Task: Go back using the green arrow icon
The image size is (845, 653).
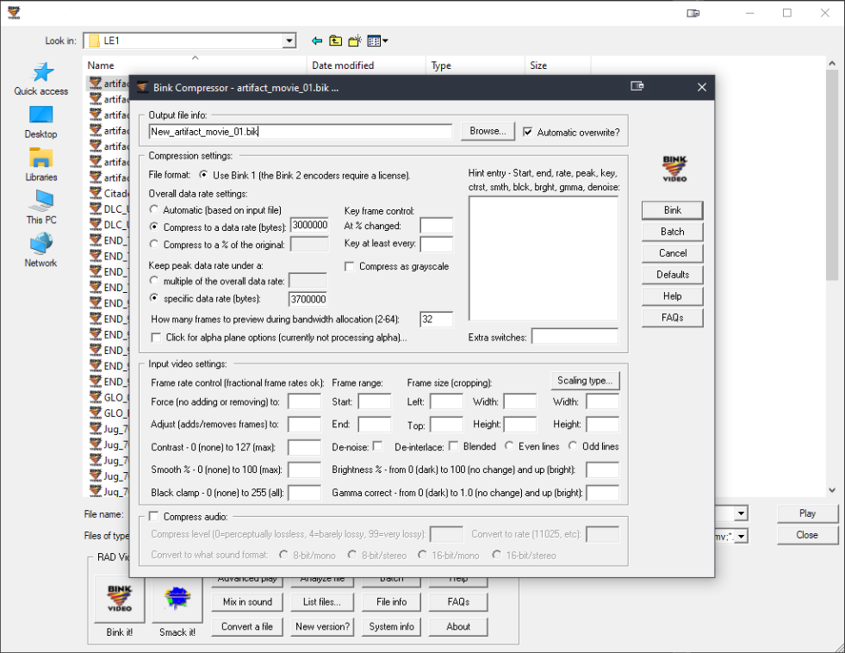Action: pyautogui.click(x=317, y=41)
